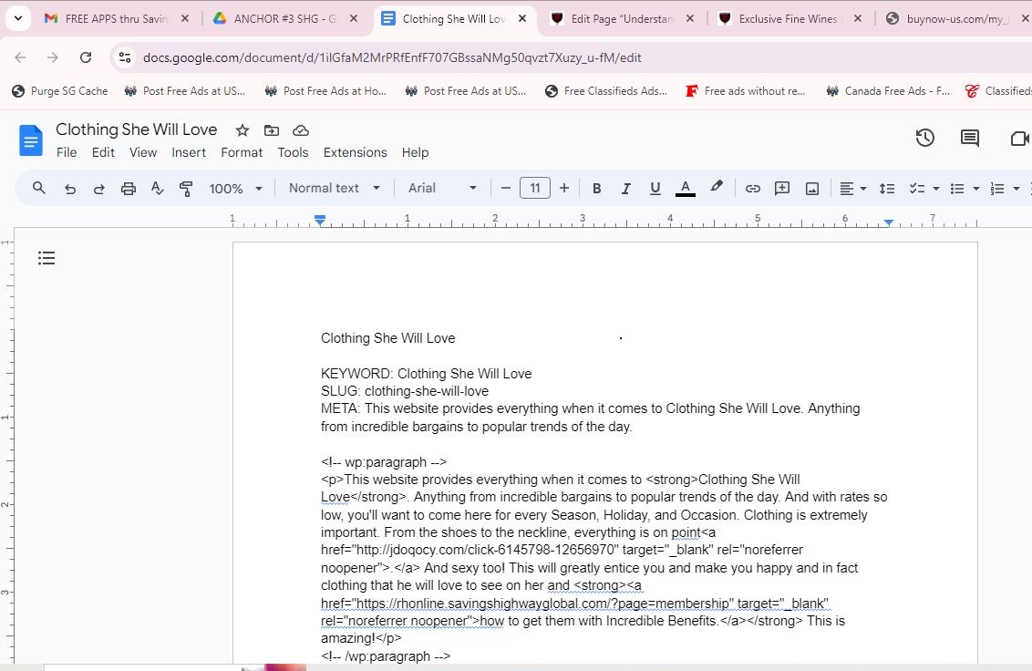Open the Extensions menu

[x=355, y=152]
